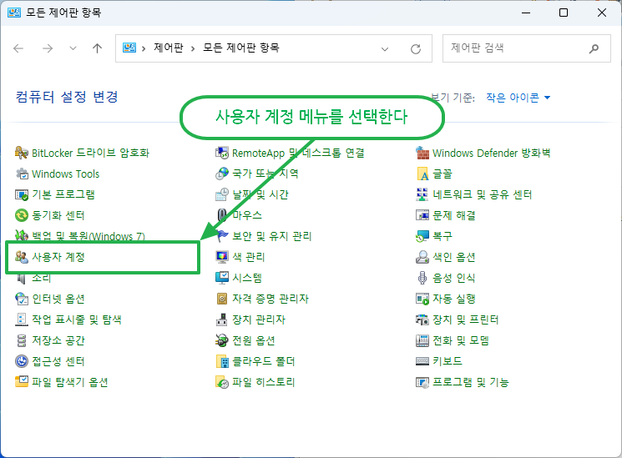
Task: Maximize the 모든 제어판 항목 window
Action: point(564,13)
